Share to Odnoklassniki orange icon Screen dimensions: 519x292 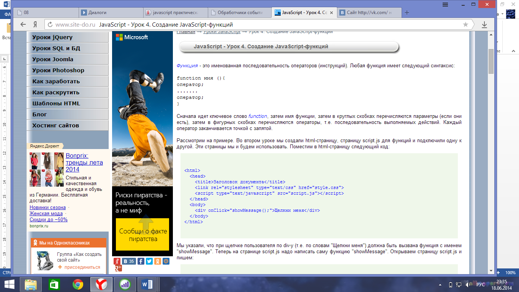pyautogui.click(x=157, y=261)
